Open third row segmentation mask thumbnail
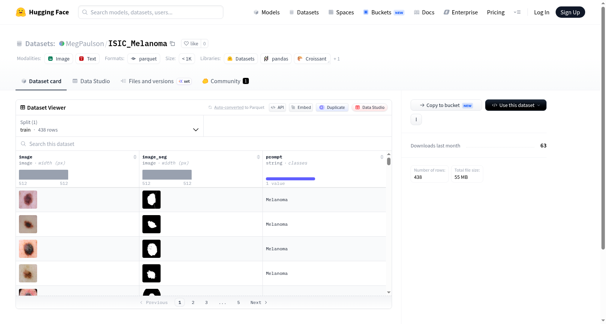606x324 pixels. 151,249
